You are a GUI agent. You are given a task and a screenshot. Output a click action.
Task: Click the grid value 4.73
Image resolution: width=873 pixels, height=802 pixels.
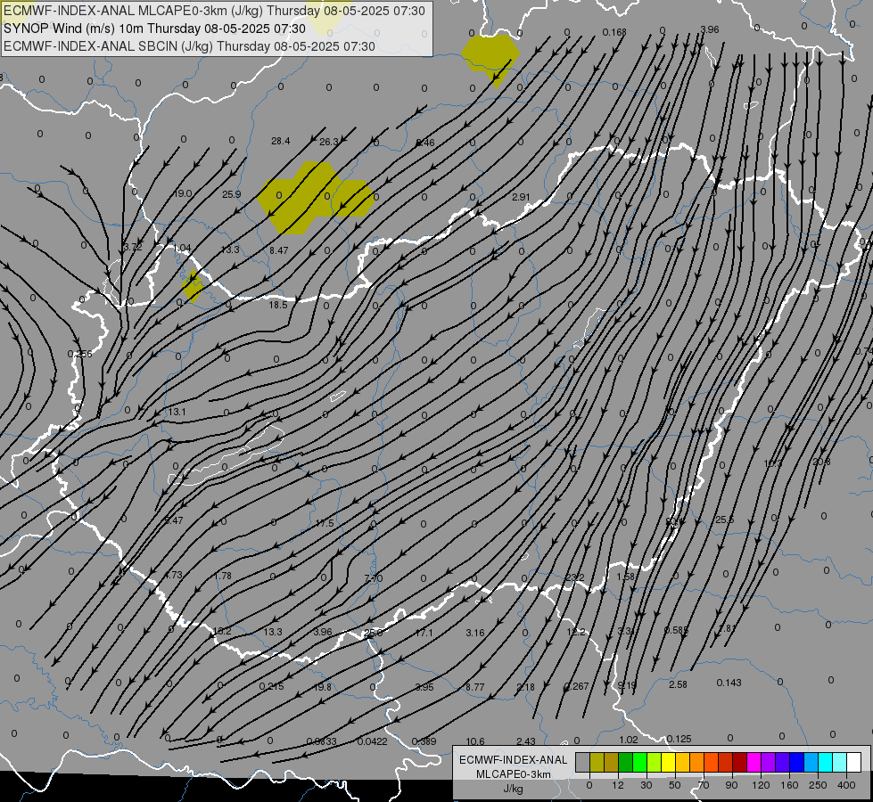[x=173, y=575]
